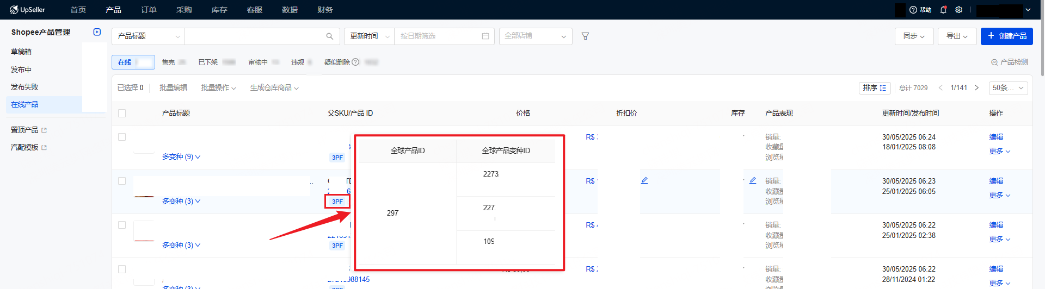The image size is (1045, 289).
Task: Open the 50条 page size dropdown
Action: pos(1008,87)
